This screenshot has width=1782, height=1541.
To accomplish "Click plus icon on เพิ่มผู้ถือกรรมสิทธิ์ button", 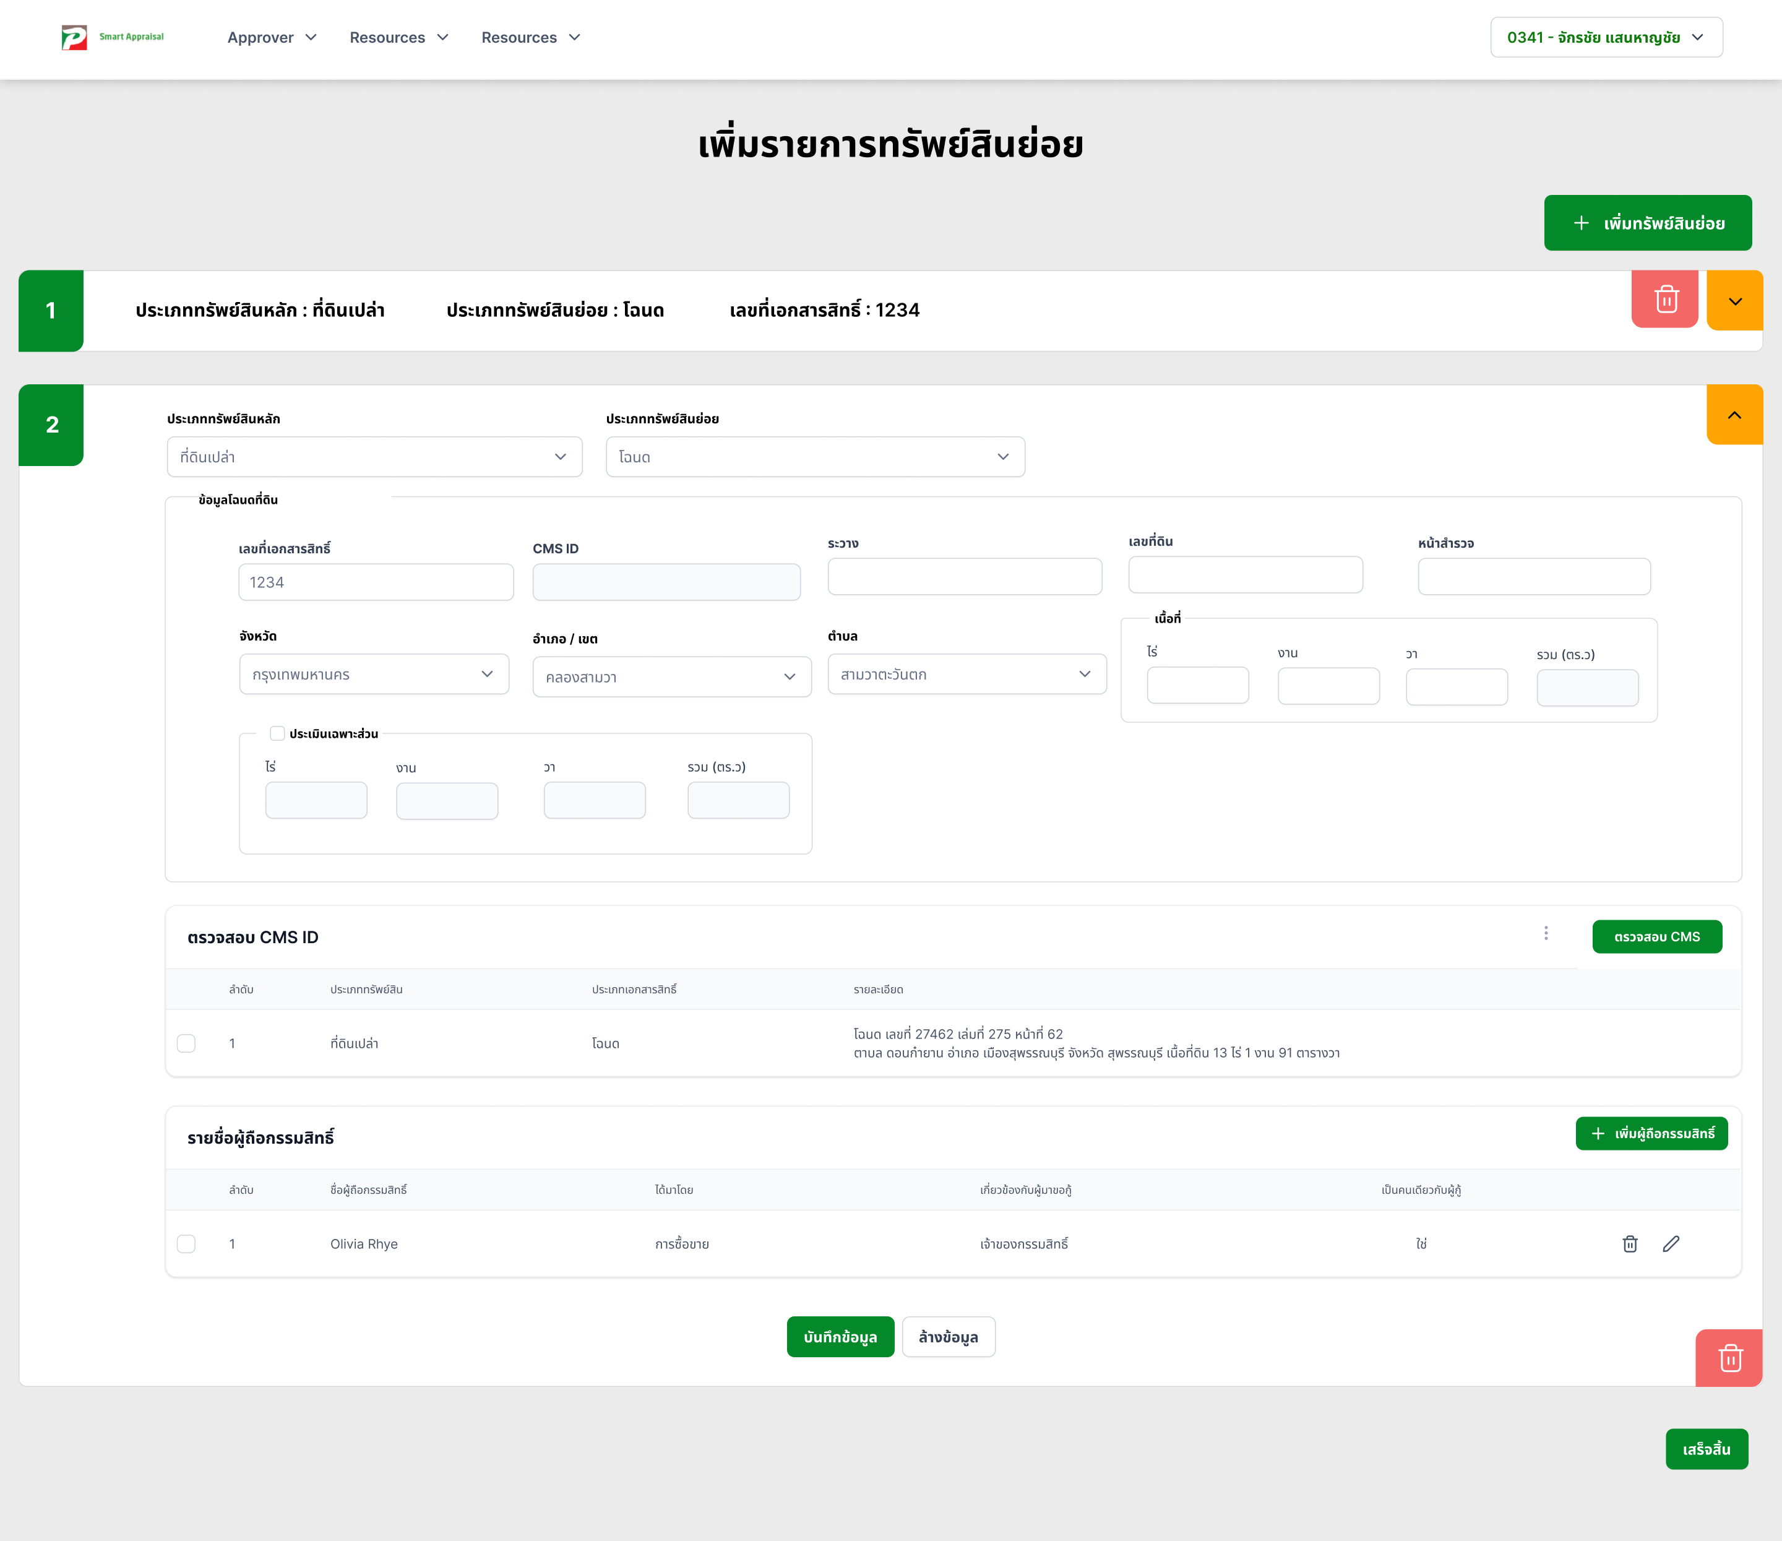I will click(1597, 1134).
